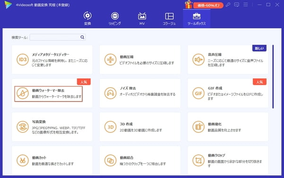
Task: Click the GIF 作成 icon
Action: tap(198, 93)
